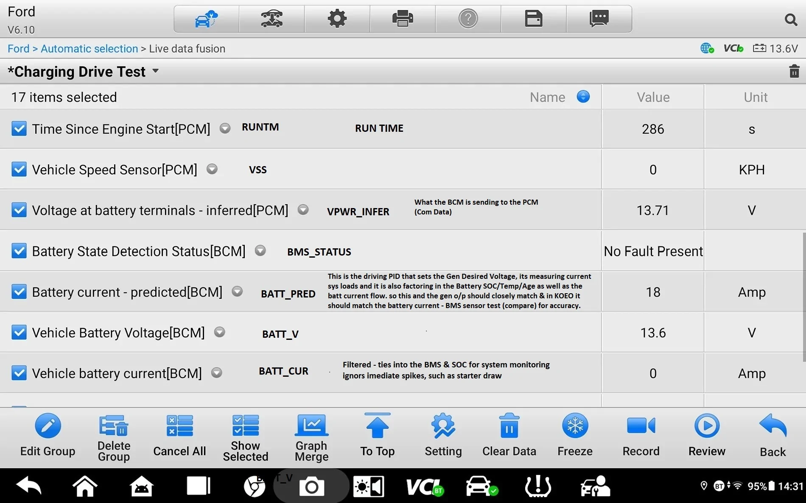Uncheck Voltage at battery terminals - inferred[PCM]
Image resolution: width=806 pixels, height=503 pixels.
(x=19, y=210)
